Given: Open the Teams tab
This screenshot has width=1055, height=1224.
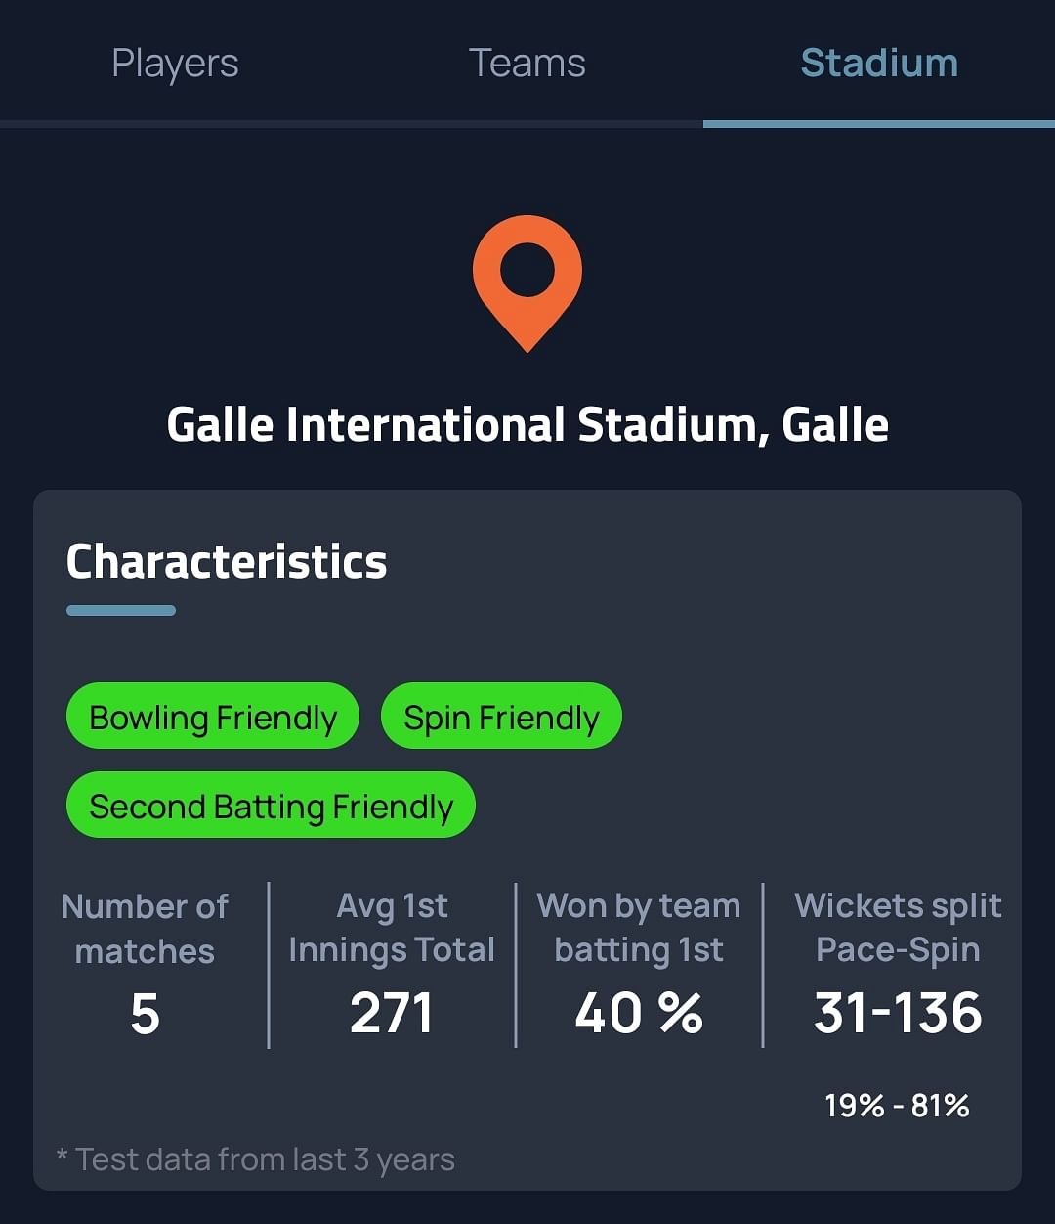Looking at the screenshot, I should [x=527, y=64].
